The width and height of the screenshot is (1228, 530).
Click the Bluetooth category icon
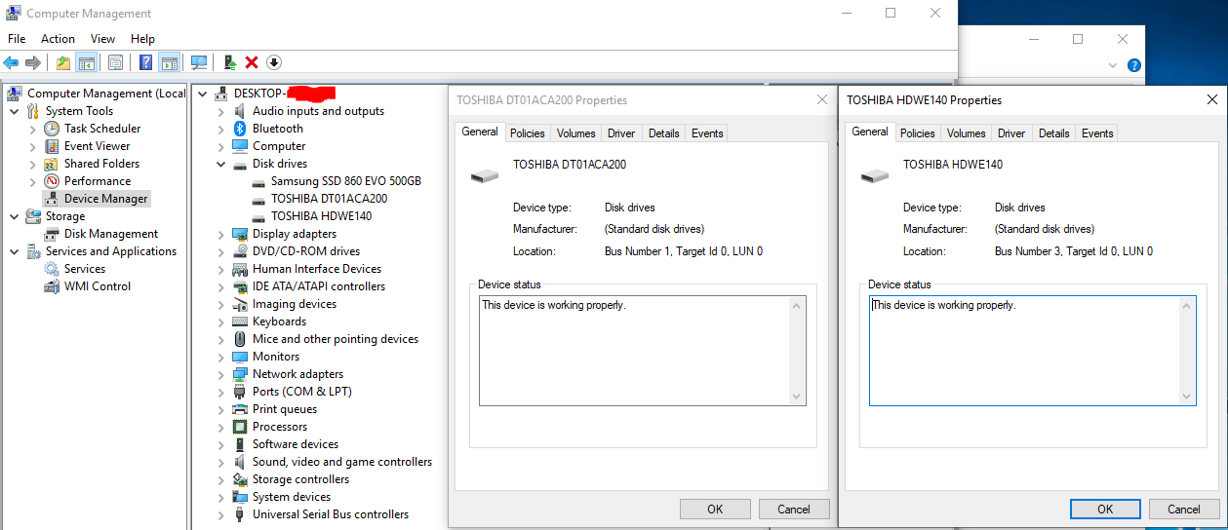click(240, 129)
